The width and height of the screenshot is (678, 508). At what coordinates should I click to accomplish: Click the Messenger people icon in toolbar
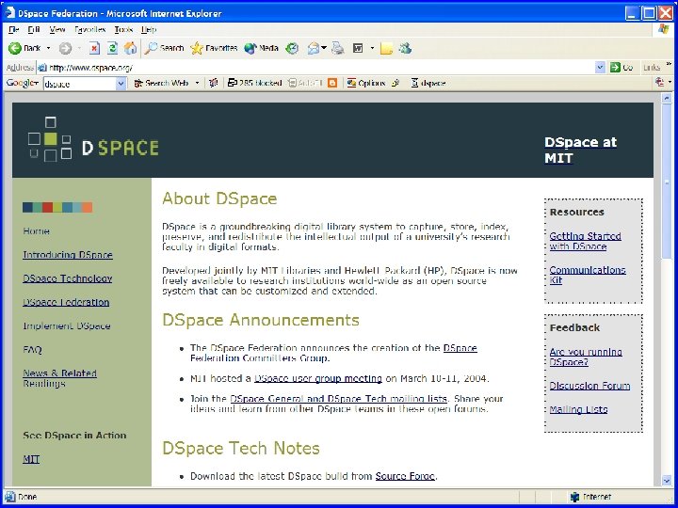405,48
